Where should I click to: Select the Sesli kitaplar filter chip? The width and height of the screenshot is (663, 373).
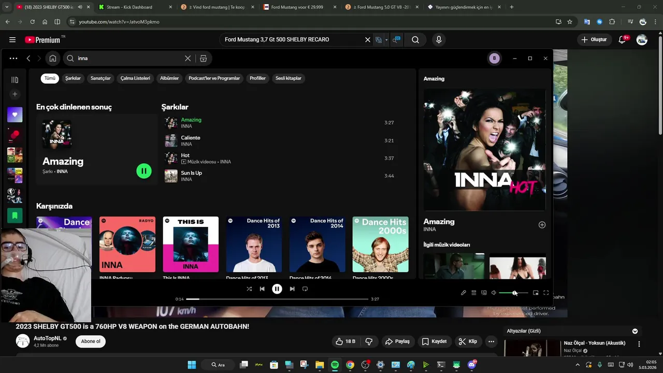pos(289,78)
